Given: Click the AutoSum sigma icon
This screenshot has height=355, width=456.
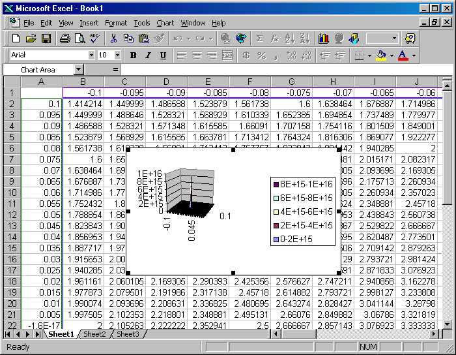Looking at the screenshot, I should [260, 39].
